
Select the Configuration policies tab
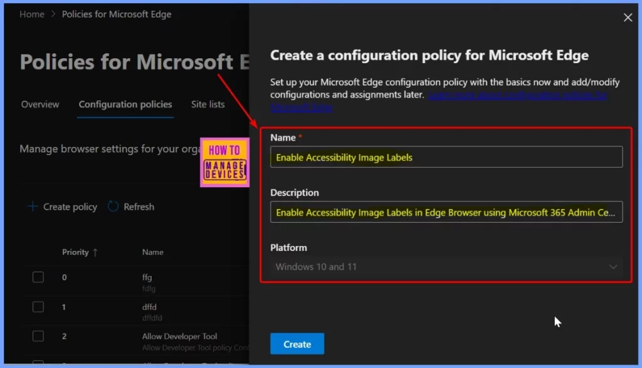[125, 105]
